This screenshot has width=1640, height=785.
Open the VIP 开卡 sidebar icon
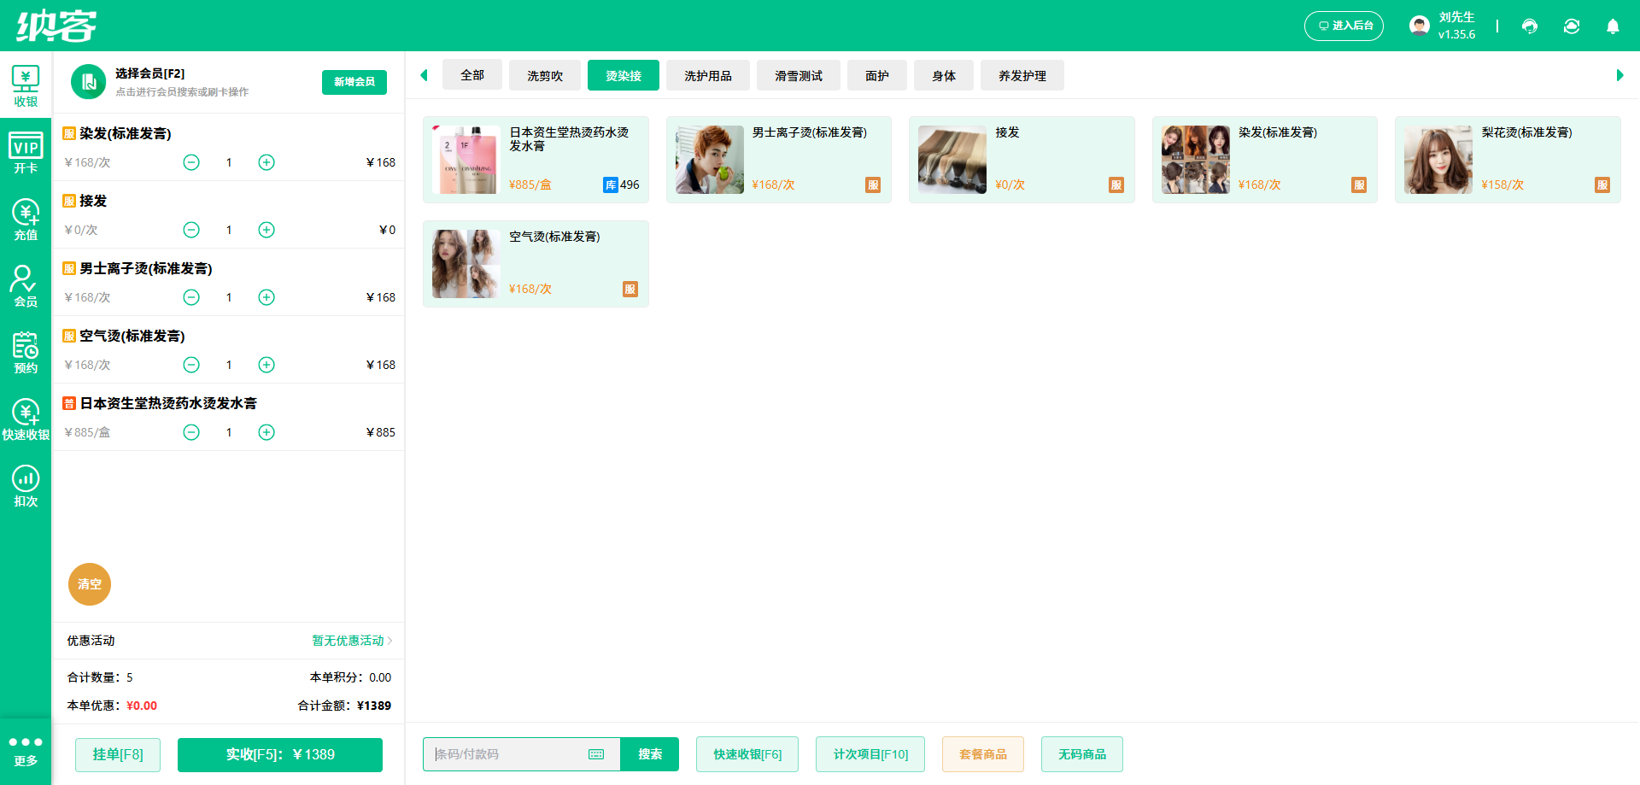click(26, 153)
